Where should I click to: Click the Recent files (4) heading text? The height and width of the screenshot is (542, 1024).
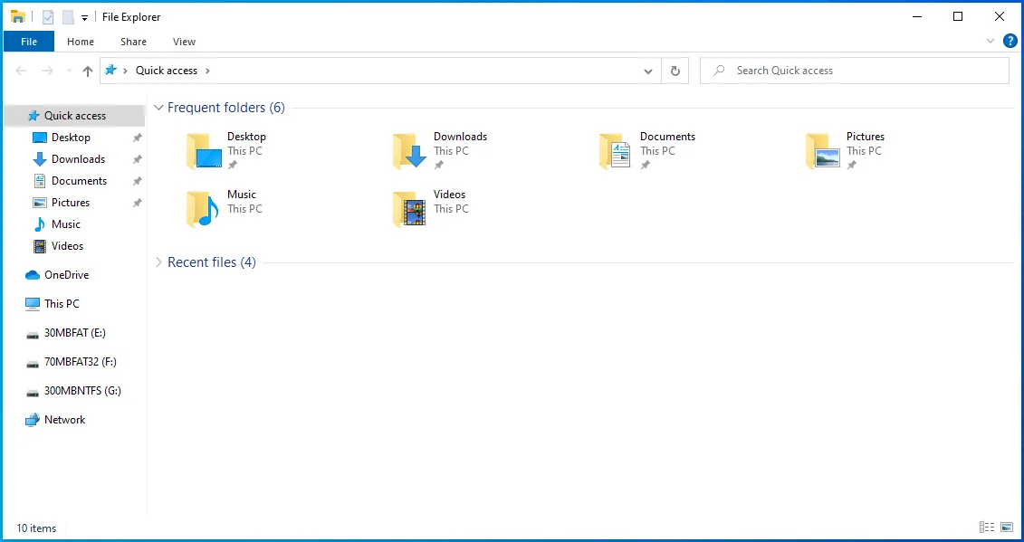tap(212, 261)
